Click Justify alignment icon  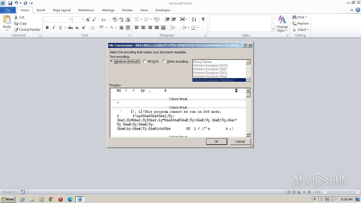point(157,28)
